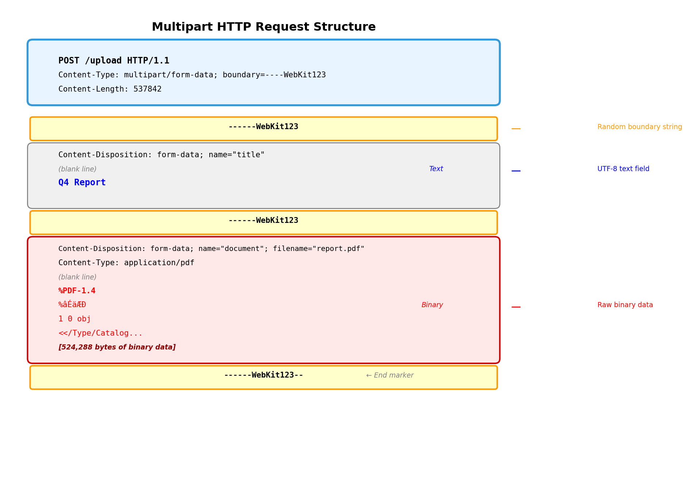Select the '[524,288 bytes of binary data]' note
The width and height of the screenshot is (689, 483).
pos(117,347)
